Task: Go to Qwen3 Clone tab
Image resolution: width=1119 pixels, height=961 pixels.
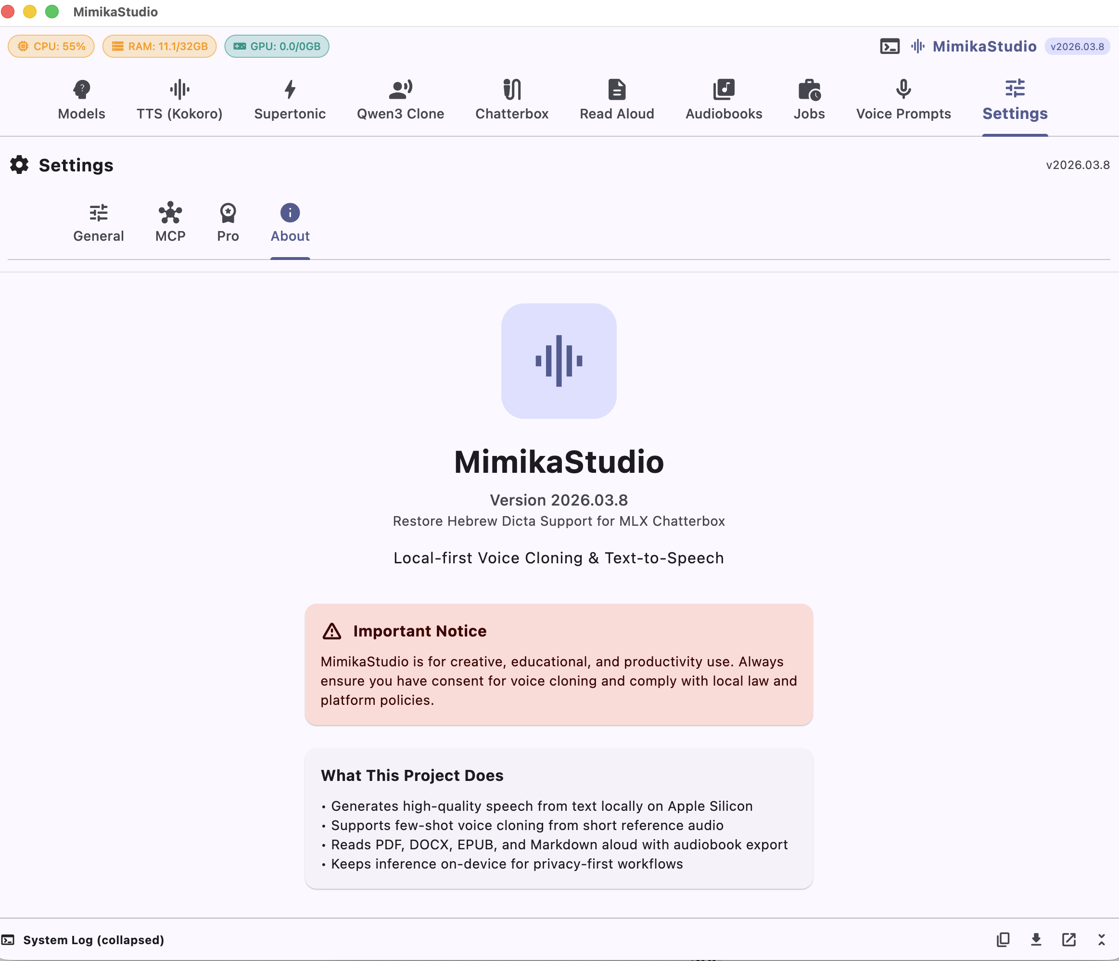Action: (400, 101)
